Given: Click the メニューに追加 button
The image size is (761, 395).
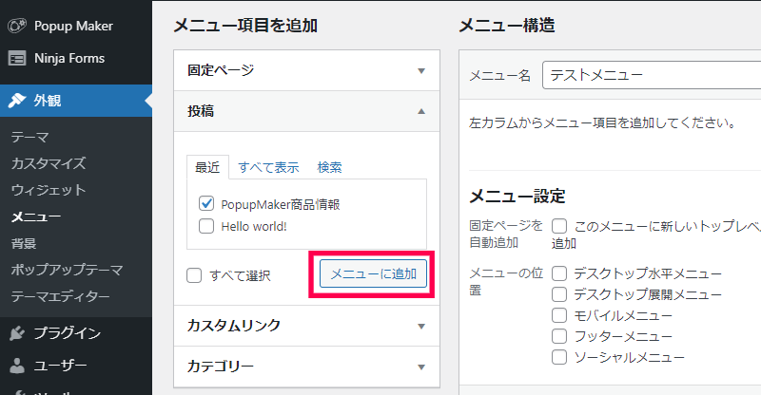Looking at the screenshot, I should [373, 273].
